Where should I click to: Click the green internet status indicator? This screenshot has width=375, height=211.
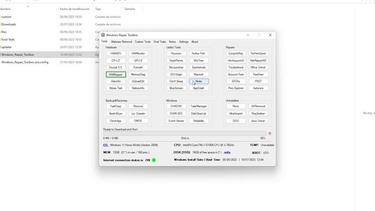154,160
